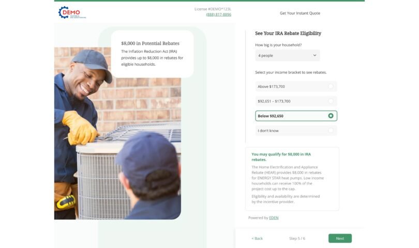Choose the $92,651 – $173,700 income bracket
The image size is (419, 248).
(x=296, y=101)
